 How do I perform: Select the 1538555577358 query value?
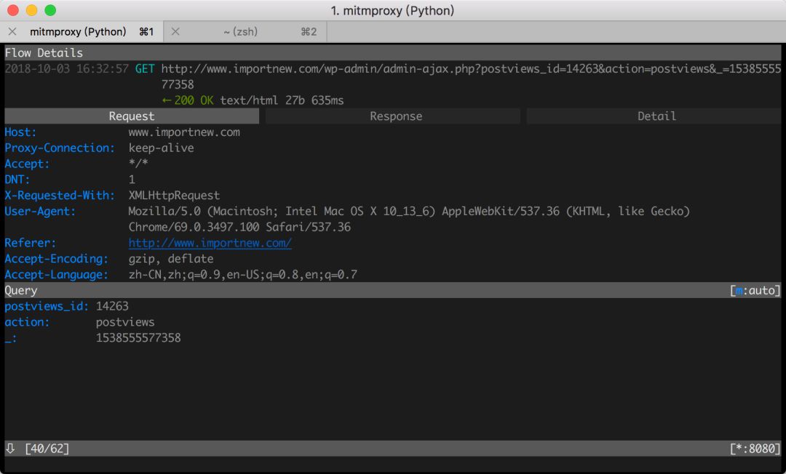pos(138,338)
